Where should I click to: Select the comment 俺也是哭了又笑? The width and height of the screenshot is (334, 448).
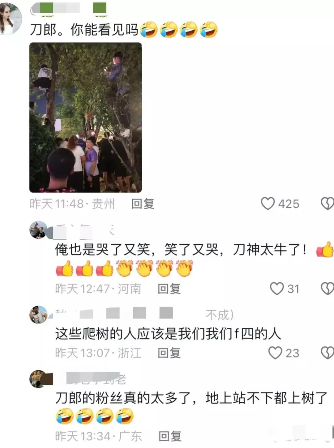181,250
